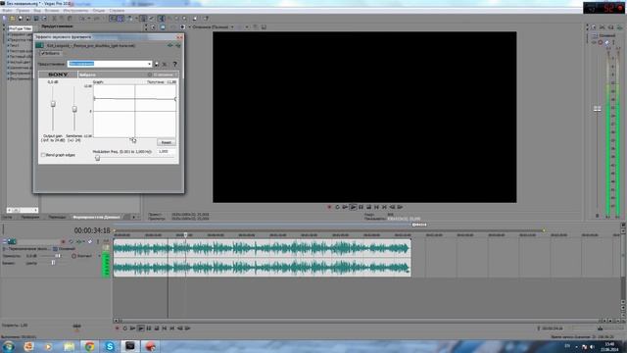Click Record in the timeline transport bar
This screenshot has height=353, width=627.
[118, 328]
